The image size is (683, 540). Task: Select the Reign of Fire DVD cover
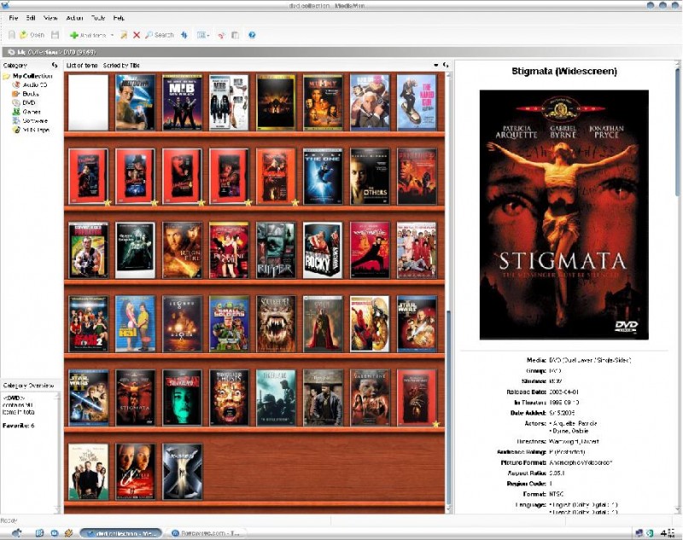(182, 250)
